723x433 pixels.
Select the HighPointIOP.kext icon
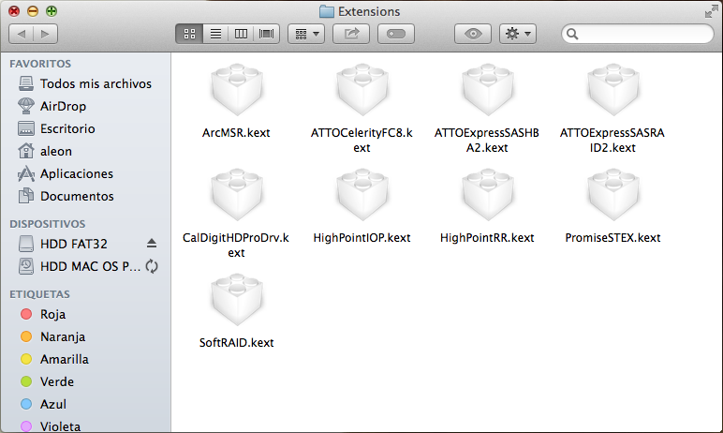(361, 194)
